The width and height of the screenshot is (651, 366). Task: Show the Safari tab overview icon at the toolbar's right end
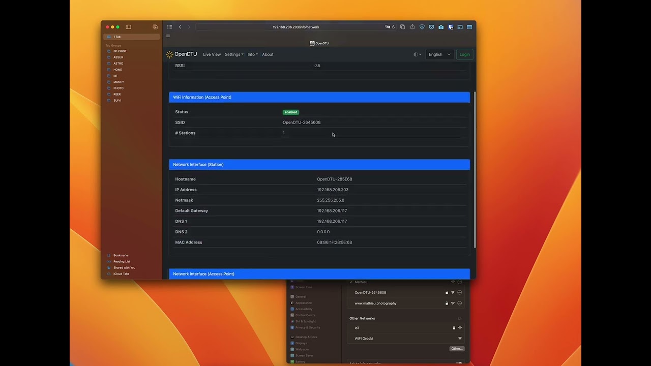point(469,27)
